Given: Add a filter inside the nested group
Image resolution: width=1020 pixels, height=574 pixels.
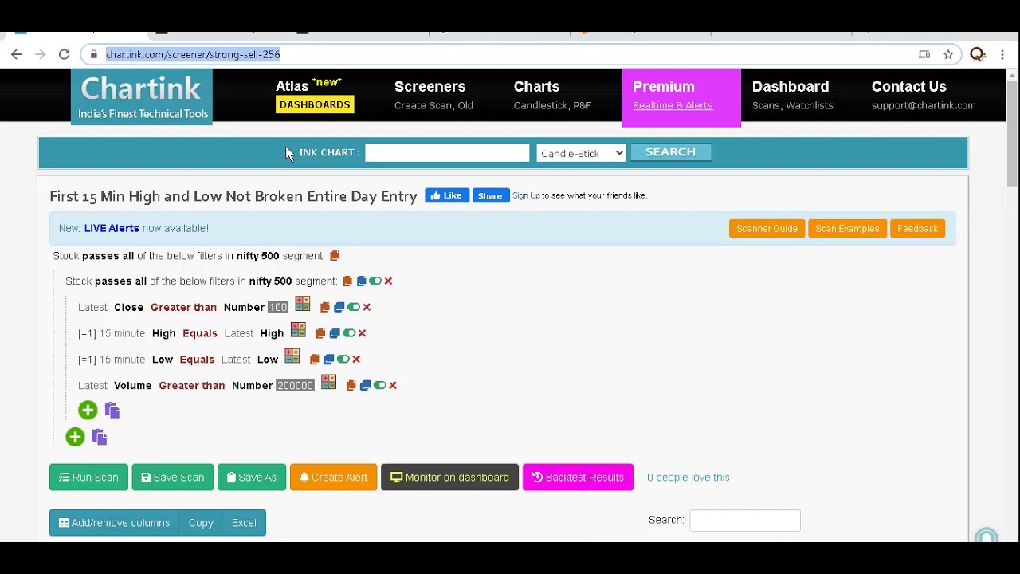Looking at the screenshot, I should [x=88, y=410].
